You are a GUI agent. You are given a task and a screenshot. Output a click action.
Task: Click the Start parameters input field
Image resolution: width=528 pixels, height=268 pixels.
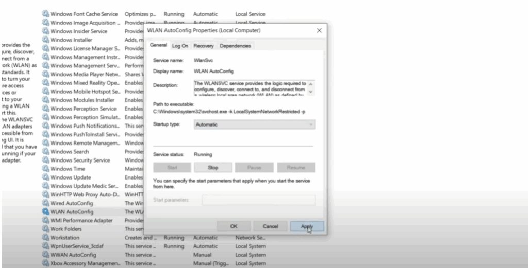pyautogui.click(x=258, y=200)
